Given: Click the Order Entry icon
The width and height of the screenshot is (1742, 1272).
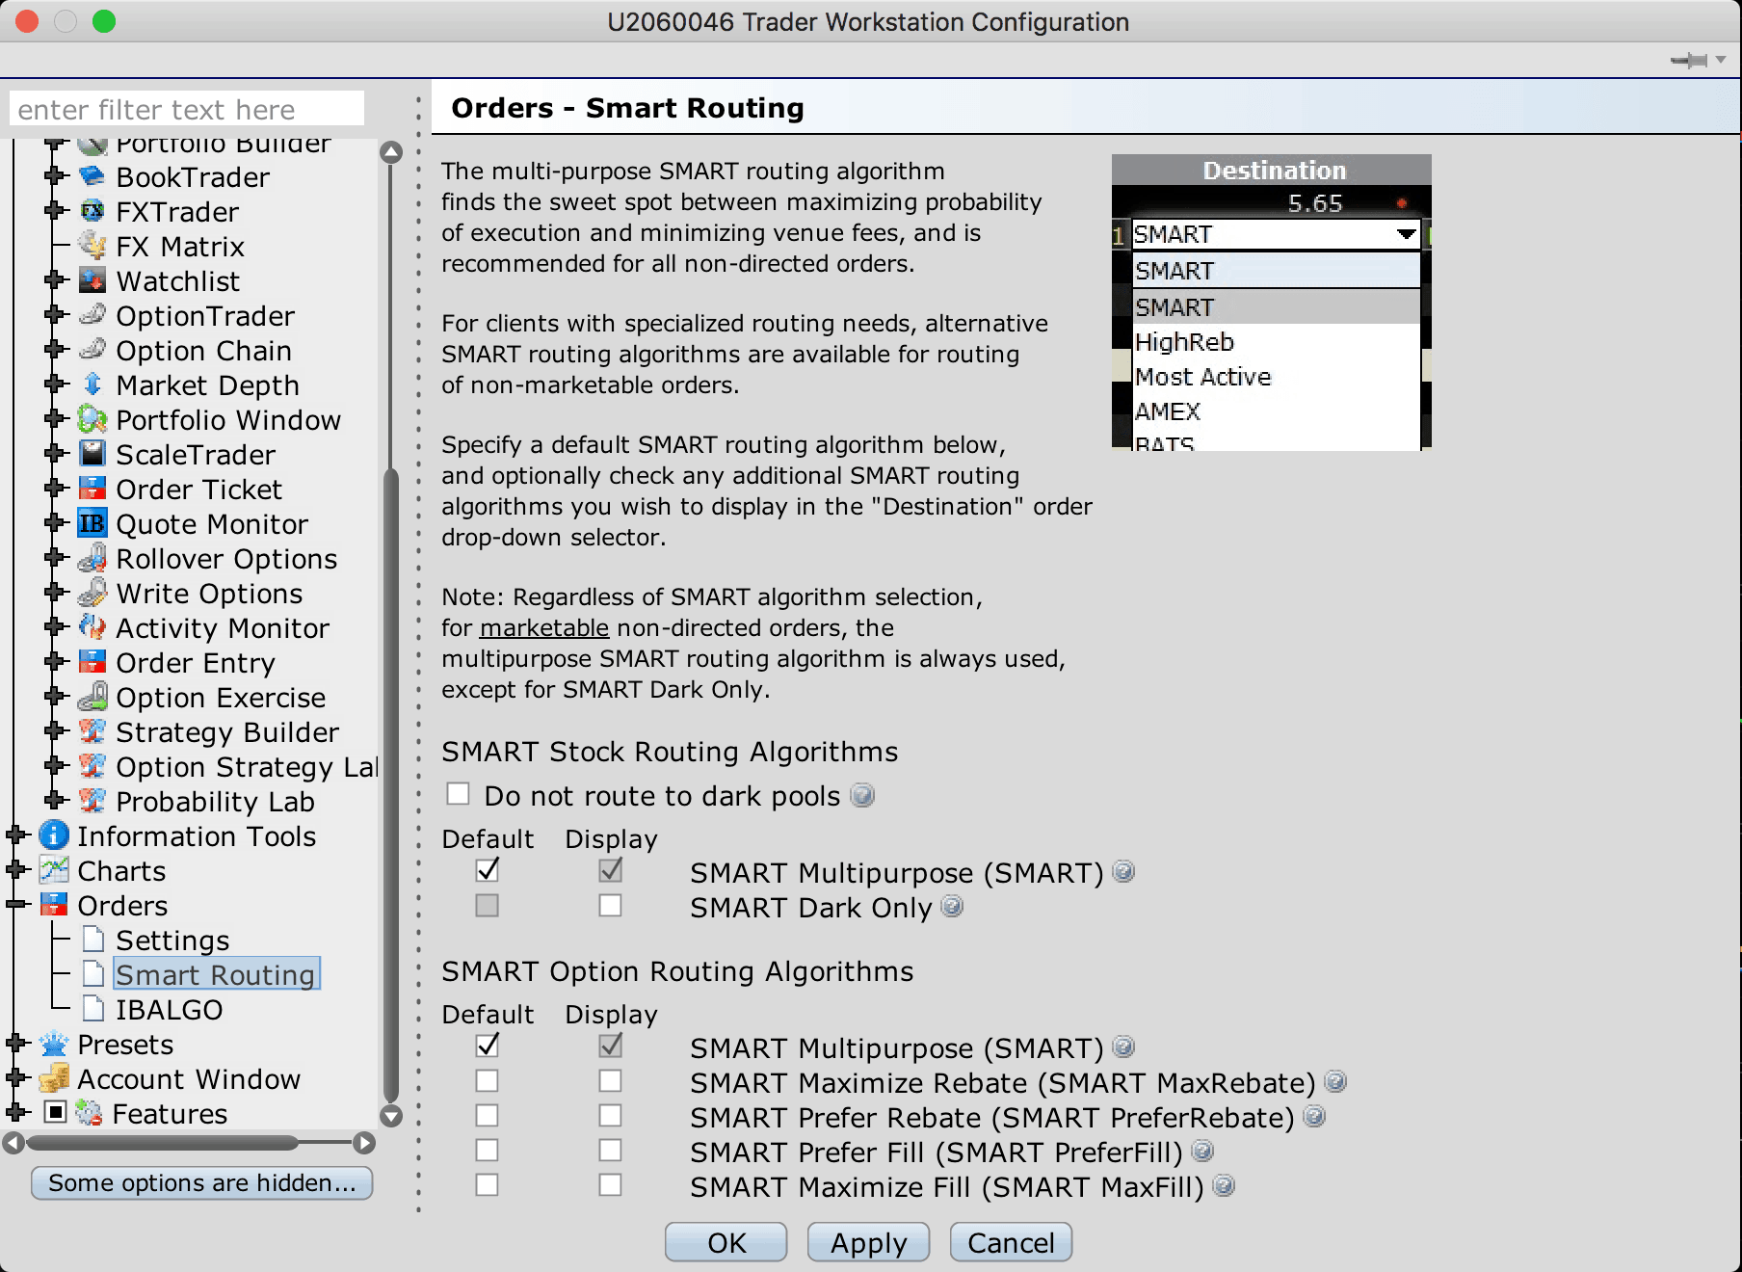Looking at the screenshot, I should click(92, 662).
